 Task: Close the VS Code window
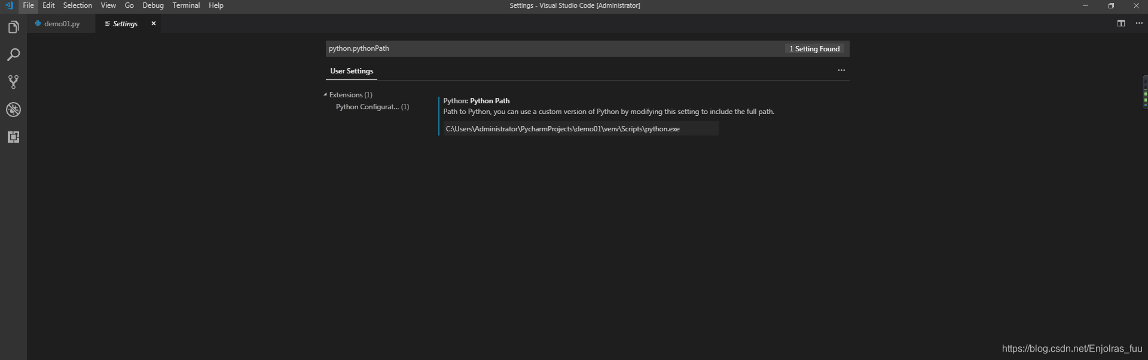pos(1136,5)
